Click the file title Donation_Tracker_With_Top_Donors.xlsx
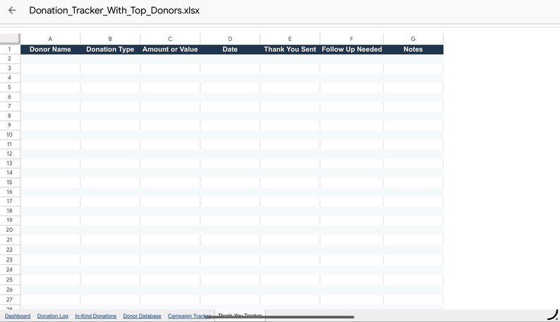This screenshot has width=560, height=322. pyautogui.click(x=114, y=11)
